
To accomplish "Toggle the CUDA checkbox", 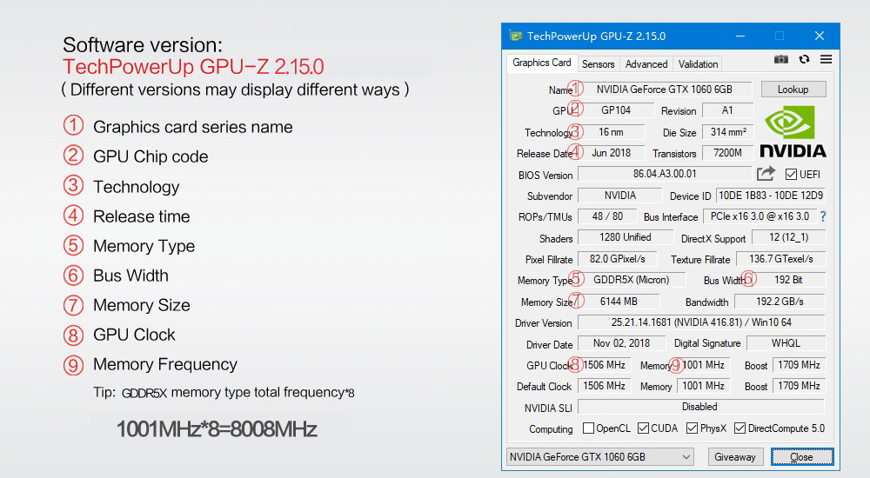I will click(644, 428).
